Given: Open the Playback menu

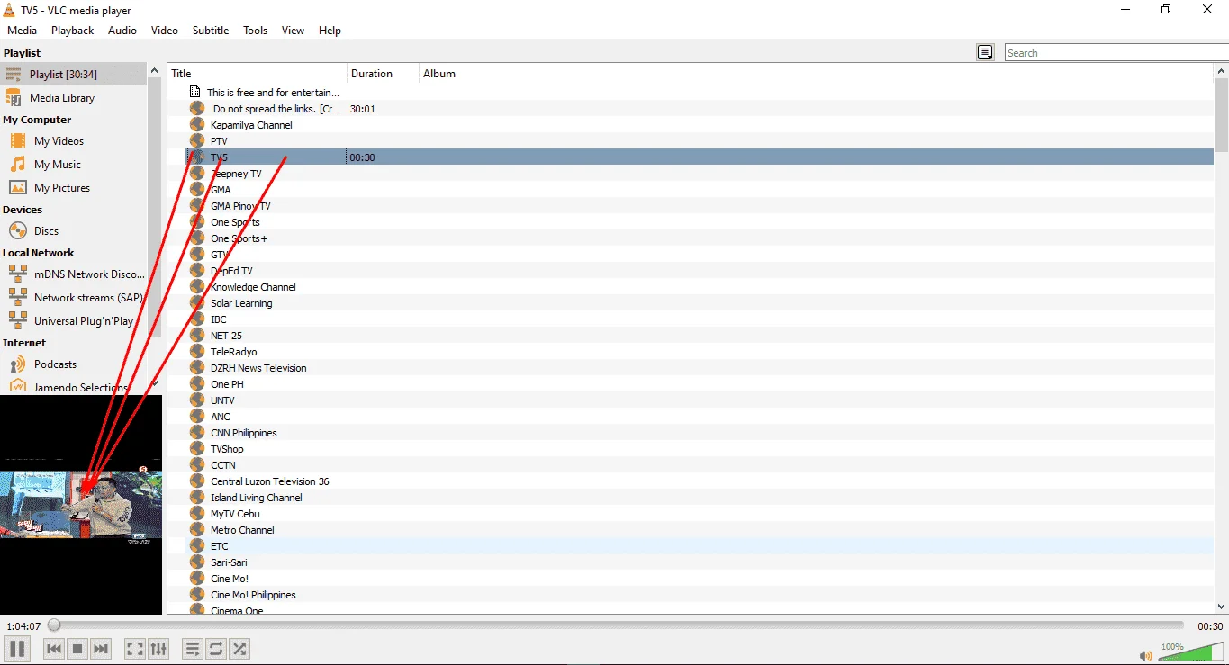Looking at the screenshot, I should pos(72,31).
